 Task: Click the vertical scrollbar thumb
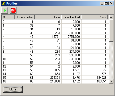111,30
